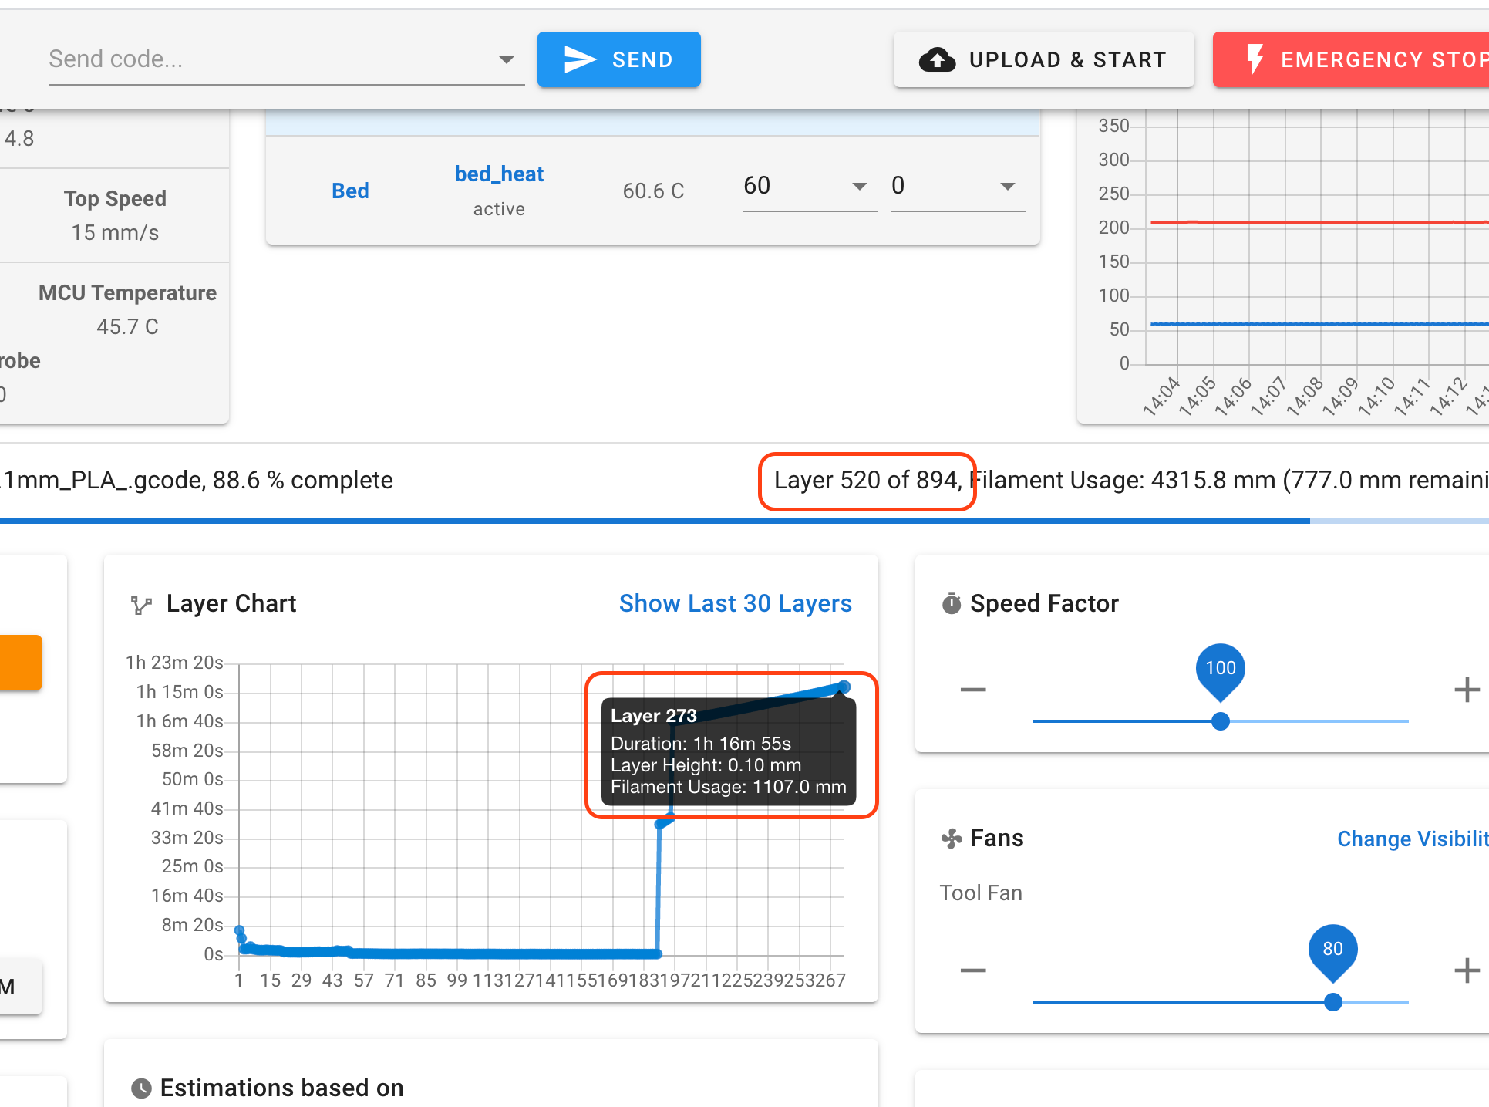Open the Send code history dropdown arrow
This screenshot has height=1107, width=1489.
(x=507, y=59)
